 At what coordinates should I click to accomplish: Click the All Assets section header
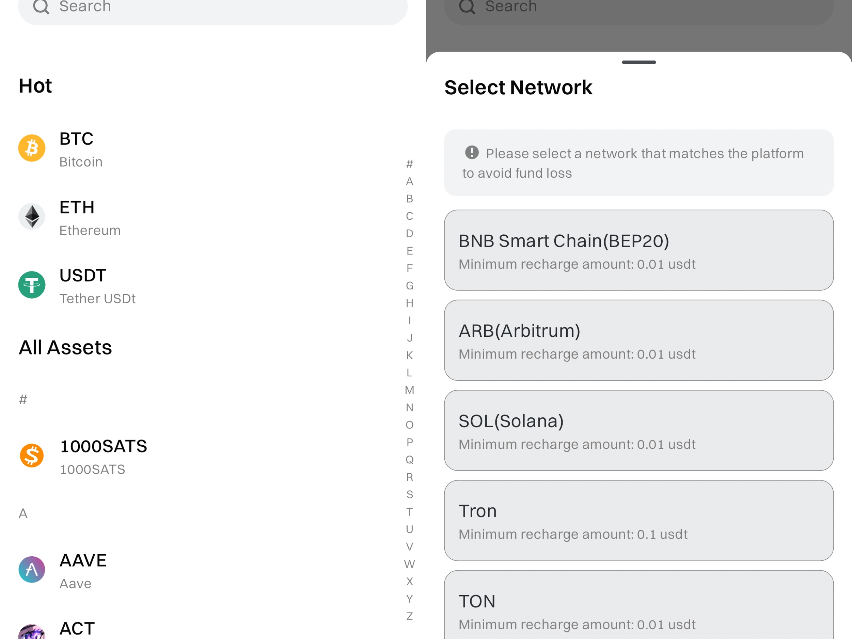[65, 347]
